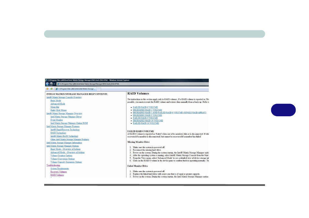
Task: Open the RAID Technology help link
Action: 58,133
